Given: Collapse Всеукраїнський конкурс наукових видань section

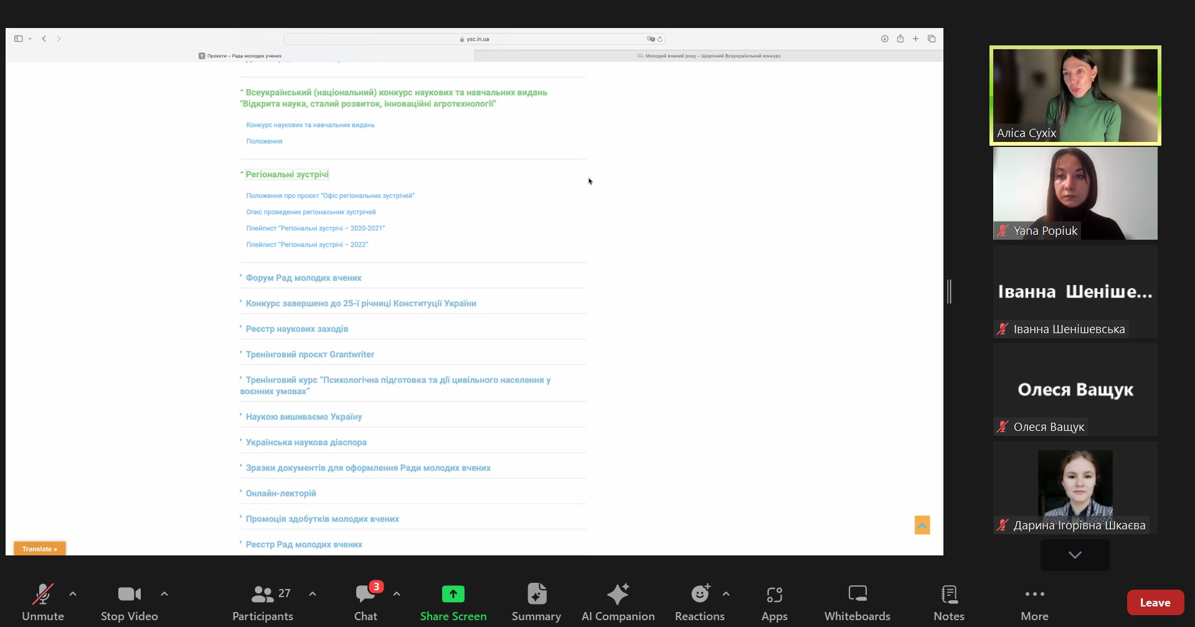Looking at the screenshot, I should click(x=394, y=98).
